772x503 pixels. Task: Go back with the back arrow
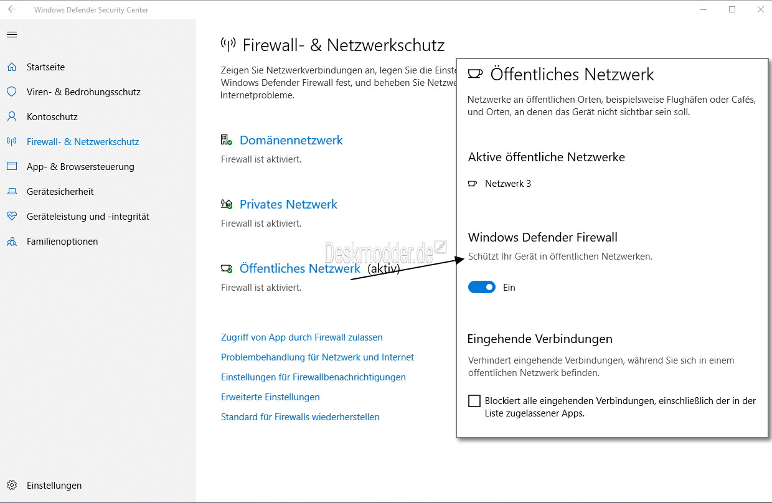[12, 9]
